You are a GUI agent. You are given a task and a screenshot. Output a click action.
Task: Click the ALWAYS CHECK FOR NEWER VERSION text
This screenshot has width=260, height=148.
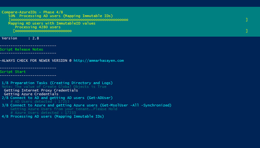(35, 61)
